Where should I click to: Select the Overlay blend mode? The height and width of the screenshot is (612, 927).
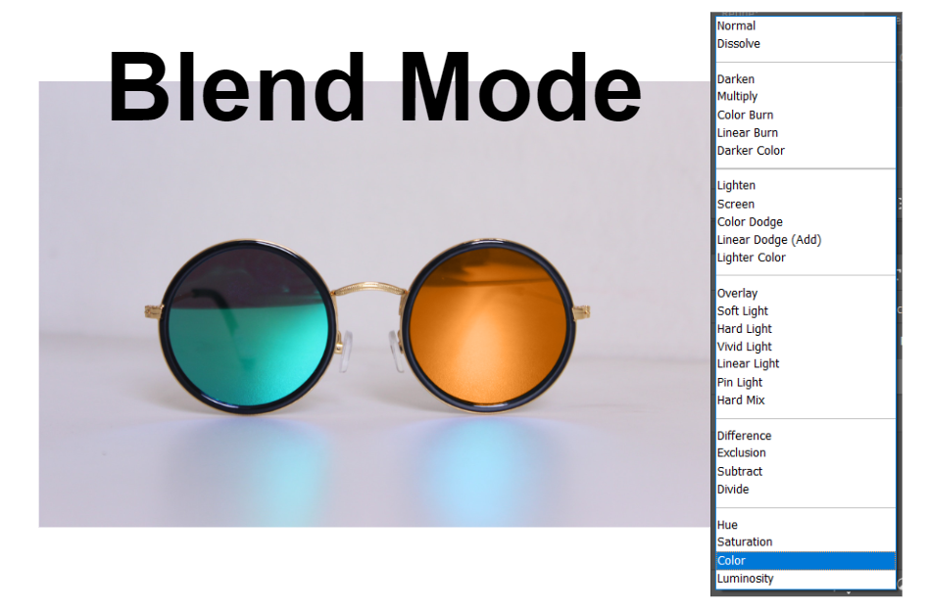(805, 293)
